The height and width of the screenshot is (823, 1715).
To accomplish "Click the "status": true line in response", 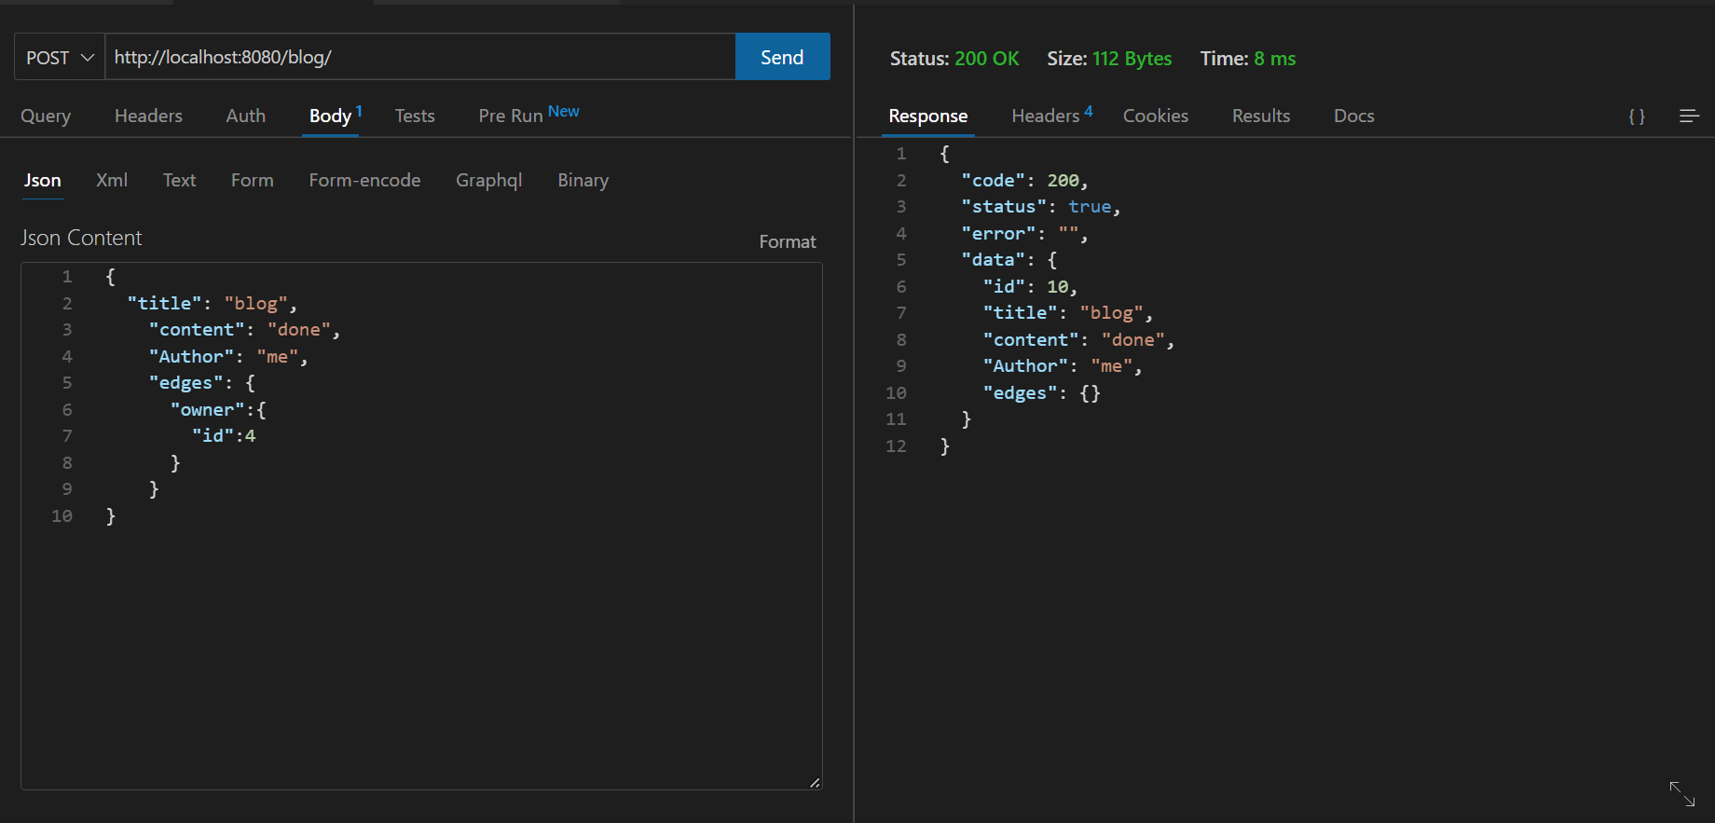I will pyautogui.click(x=1041, y=206).
